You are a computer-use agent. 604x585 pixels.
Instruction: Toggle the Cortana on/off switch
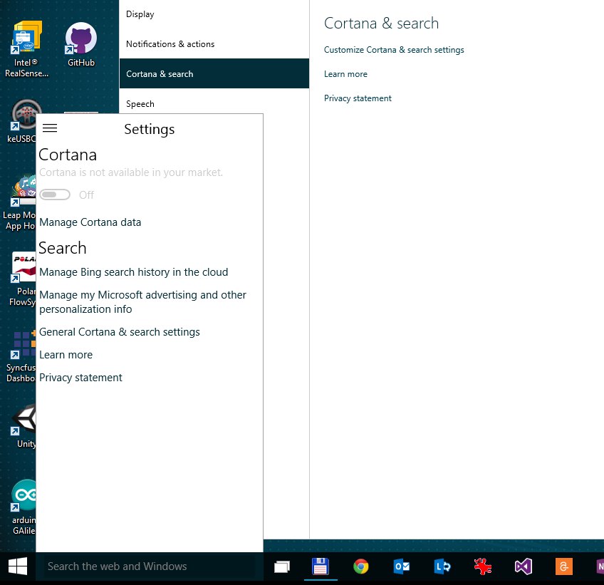pos(55,195)
